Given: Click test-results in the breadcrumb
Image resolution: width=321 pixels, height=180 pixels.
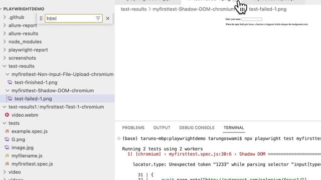Looking at the screenshot, I should click(133, 9).
